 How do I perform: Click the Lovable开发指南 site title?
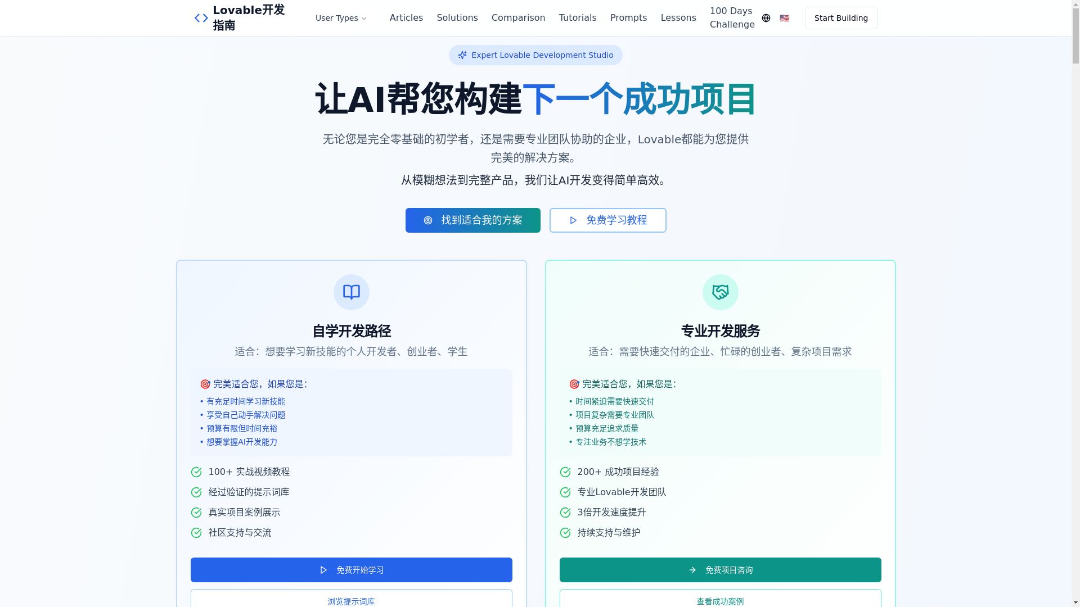point(249,18)
